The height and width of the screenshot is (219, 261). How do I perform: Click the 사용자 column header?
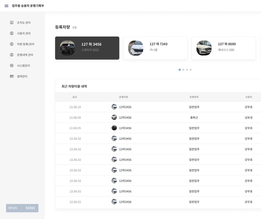(249, 97)
